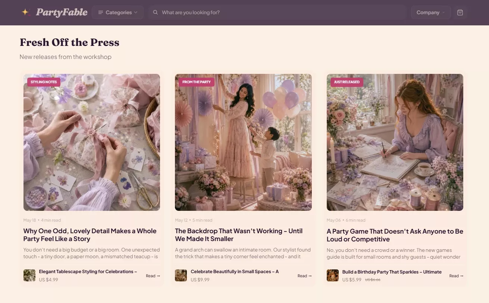This screenshot has height=303, width=489.
Task: Click the struck-through US $6.66 price
Action: (373, 280)
